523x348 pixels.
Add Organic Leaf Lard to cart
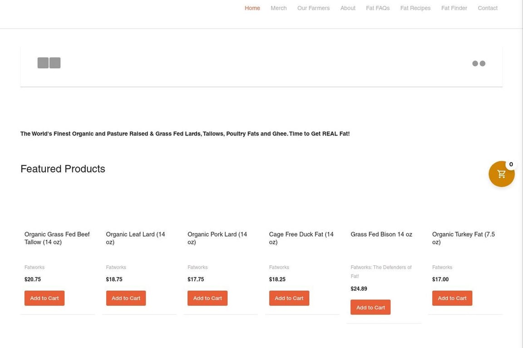click(126, 298)
